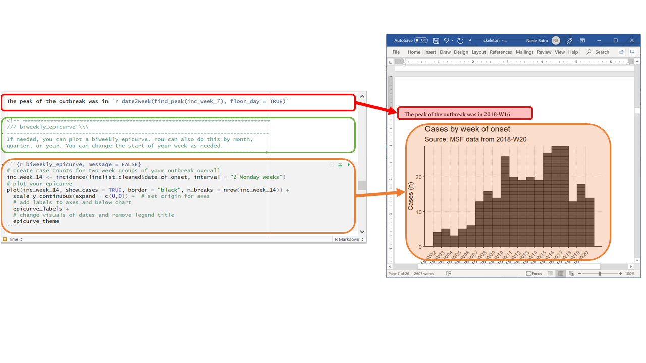The height and width of the screenshot is (363, 646).
Task: Open the Ribbon Display Options icon
Action: (582, 40)
